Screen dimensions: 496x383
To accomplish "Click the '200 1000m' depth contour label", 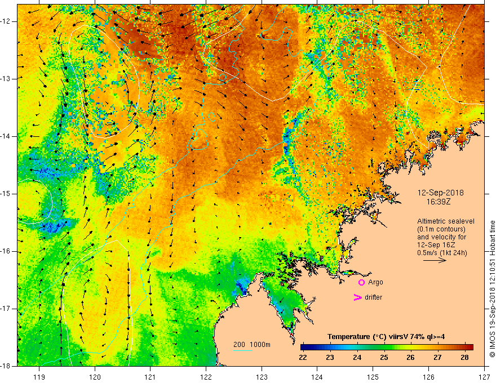I will coord(252,345).
